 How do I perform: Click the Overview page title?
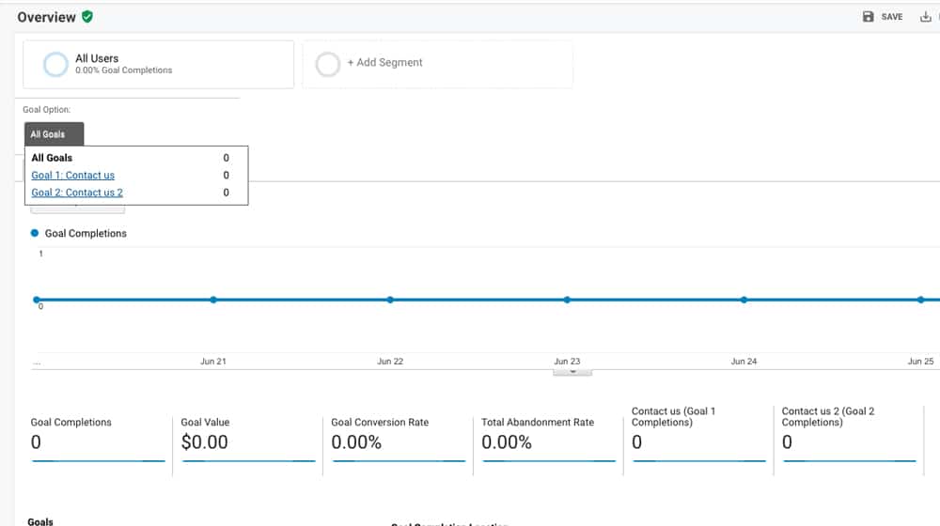(47, 17)
